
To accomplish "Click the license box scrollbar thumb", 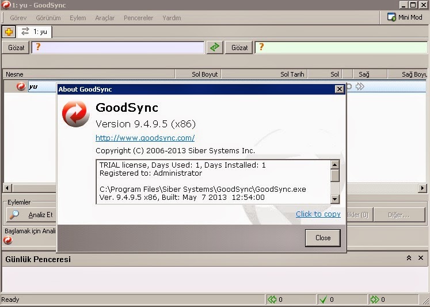I will point(335,176).
